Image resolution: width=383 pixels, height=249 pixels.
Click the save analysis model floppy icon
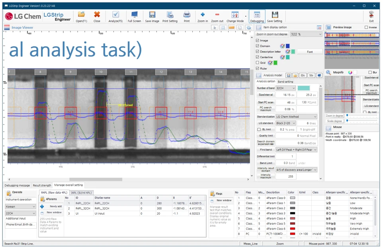click(x=289, y=76)
